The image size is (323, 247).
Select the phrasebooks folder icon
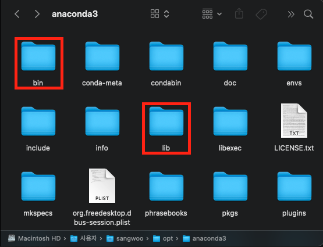(x=166, y=187)
